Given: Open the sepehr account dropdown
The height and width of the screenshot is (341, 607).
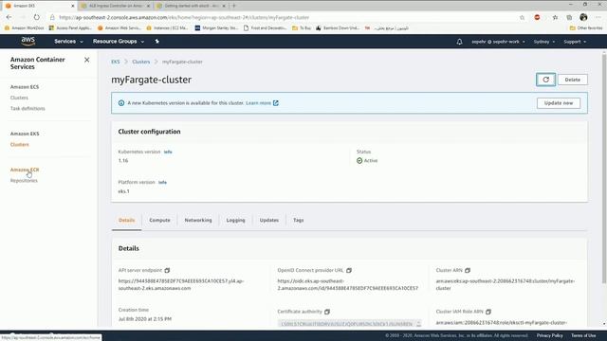Looking at the screenshot, I should point(498,42).
